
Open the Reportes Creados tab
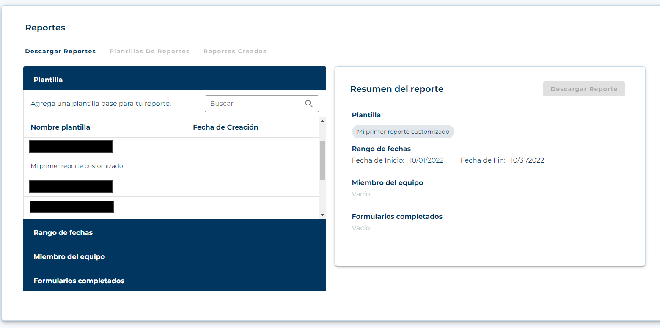pyautogui.click(x=235, y=51)
